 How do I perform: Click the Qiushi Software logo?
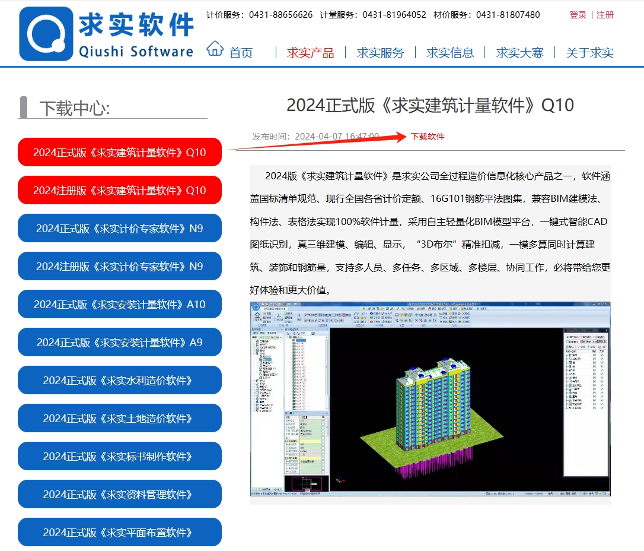pos(106,34)
